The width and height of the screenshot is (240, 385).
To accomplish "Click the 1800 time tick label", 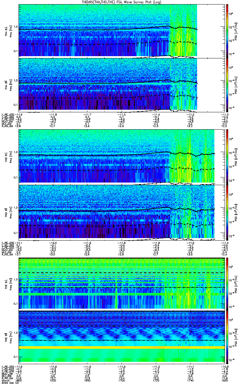I will tap(224, 381).
